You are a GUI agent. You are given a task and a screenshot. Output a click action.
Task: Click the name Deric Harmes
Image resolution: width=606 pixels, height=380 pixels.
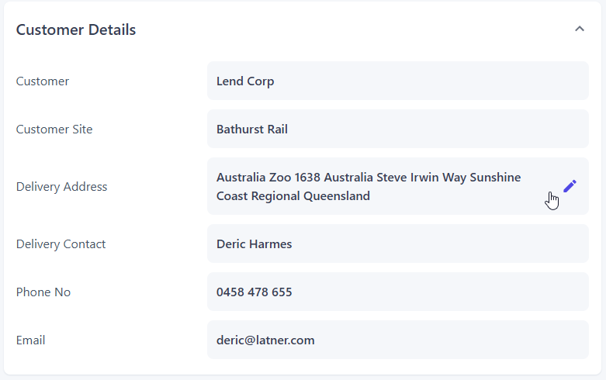point(255,244)
